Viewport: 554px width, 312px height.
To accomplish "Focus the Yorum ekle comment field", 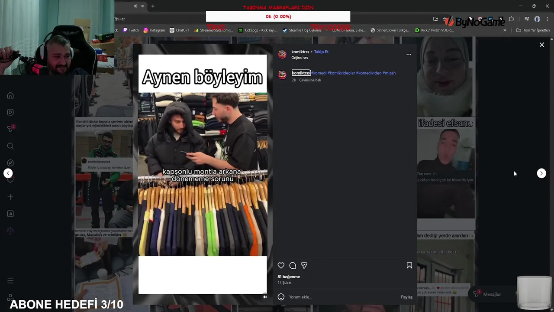I will (342, 297).
